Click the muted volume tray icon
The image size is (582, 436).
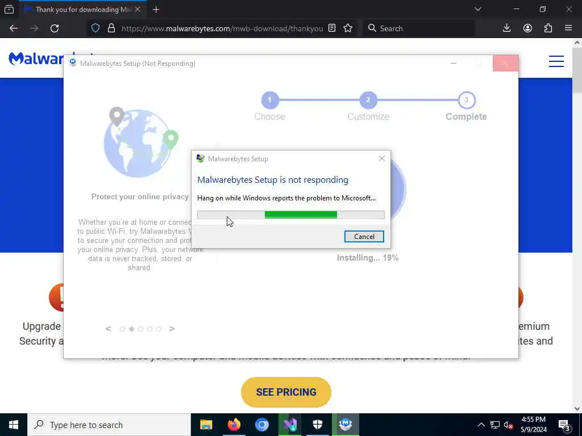tap(508, 425)
